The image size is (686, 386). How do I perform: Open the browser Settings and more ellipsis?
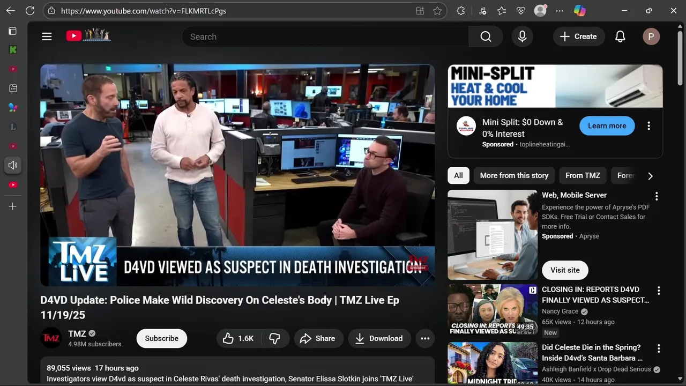coord(560,11)
